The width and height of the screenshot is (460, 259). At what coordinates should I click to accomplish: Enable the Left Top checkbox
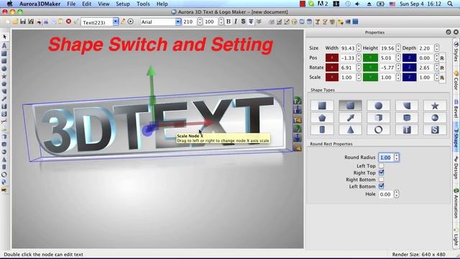click(x=382, y=166)
